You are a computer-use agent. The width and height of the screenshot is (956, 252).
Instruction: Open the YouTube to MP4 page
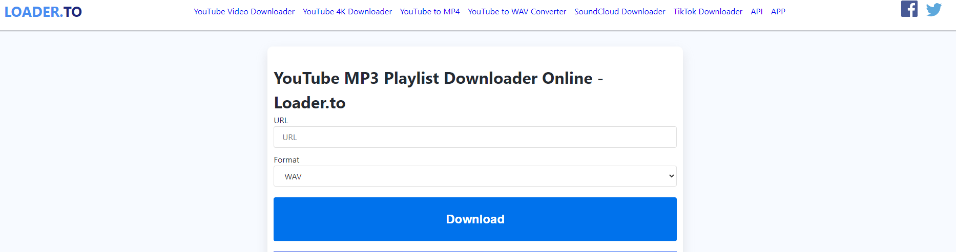tap(430, 11)
